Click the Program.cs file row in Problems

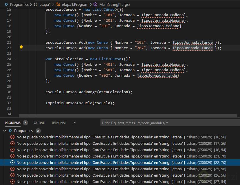pos(120,131)
